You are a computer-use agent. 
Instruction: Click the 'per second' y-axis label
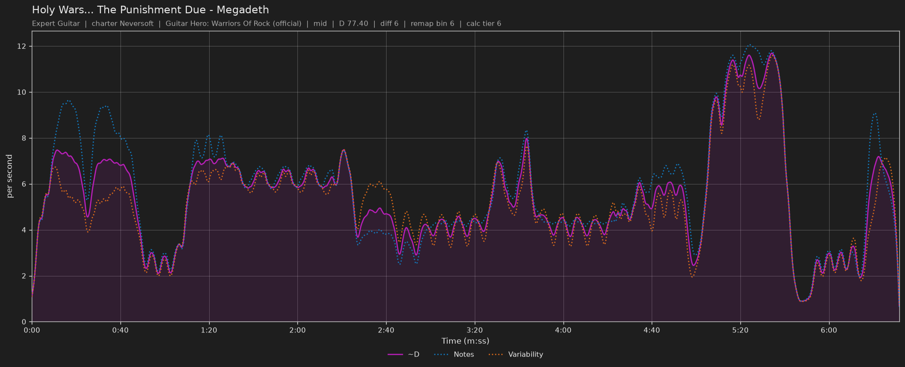9,176
